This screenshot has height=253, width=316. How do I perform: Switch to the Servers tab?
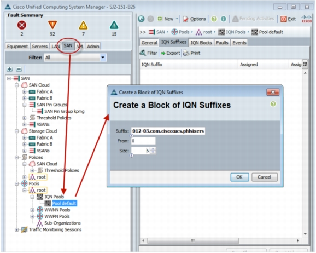click(x=40, y=47)
